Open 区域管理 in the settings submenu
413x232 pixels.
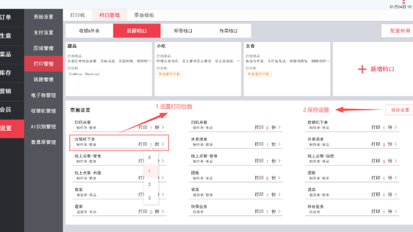(43, 48)
